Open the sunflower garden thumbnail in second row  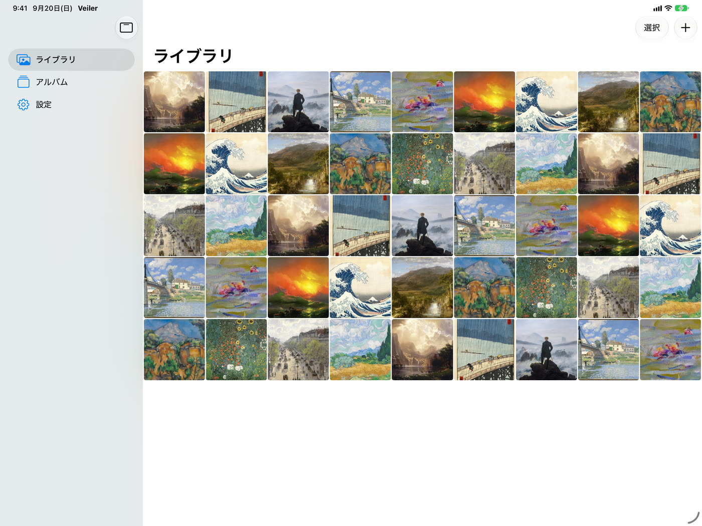click(422, 164)
